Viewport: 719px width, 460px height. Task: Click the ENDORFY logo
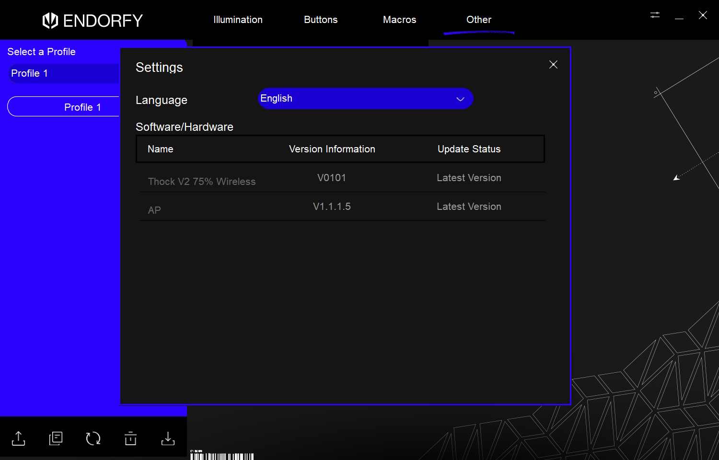[x=93, y=20]
